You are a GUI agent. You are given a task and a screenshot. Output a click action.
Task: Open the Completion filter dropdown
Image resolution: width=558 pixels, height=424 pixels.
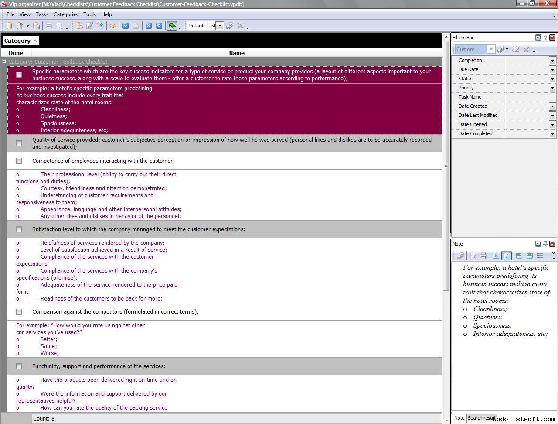coord(552,61)
